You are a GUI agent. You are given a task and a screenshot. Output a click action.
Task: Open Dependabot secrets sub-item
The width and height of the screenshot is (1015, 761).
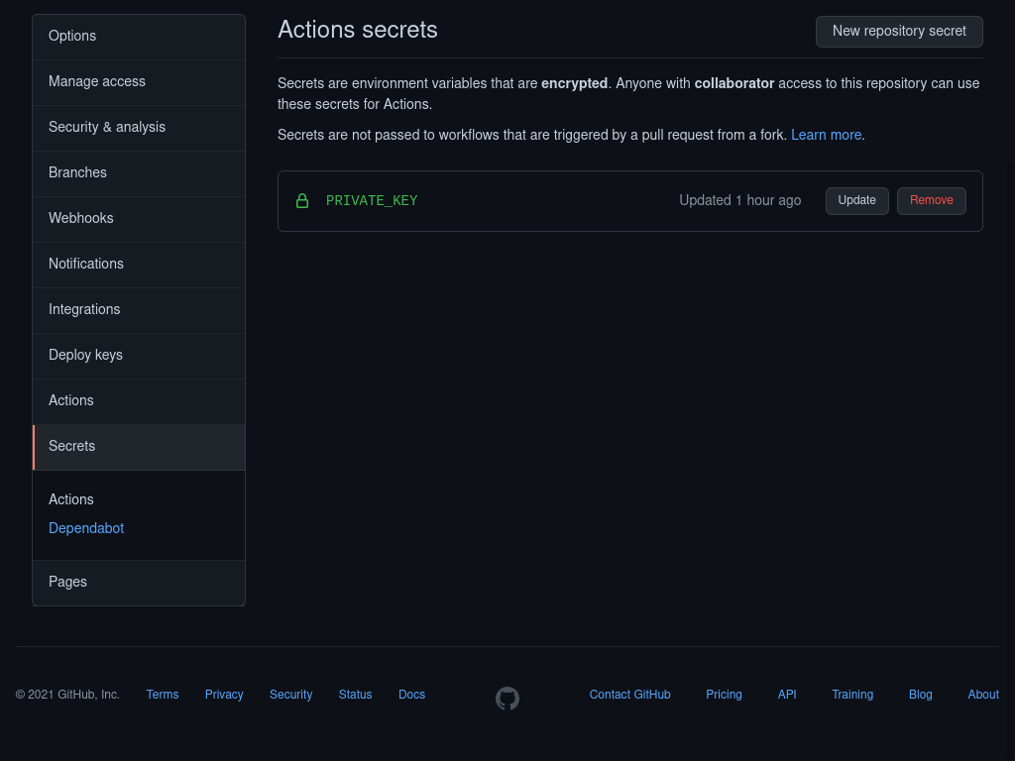click(x=86, y=529)
